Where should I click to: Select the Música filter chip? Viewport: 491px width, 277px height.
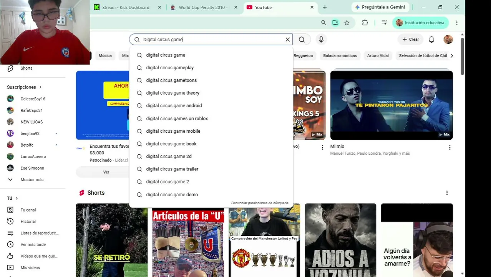click(x=105, y=56)
